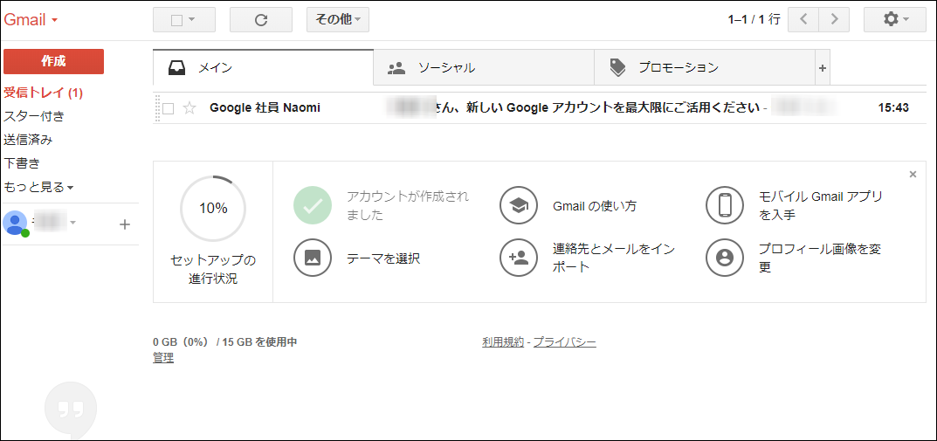Click the 作成 compose button
The width and height of the screenshot is (937, 441).
click(x=54, y=61)
